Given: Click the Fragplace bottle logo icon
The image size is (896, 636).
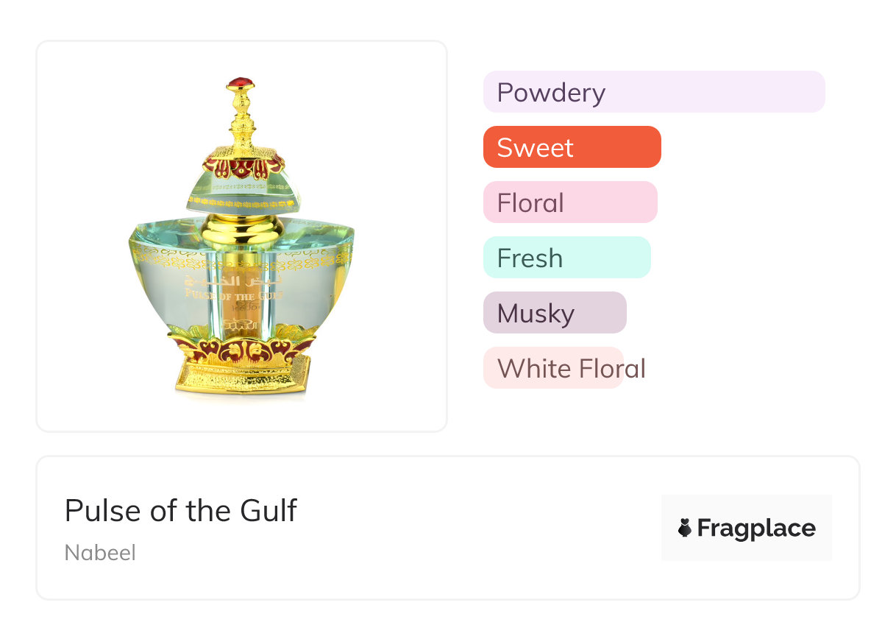Looking at the screenshot, I should (x=685, y=528).
